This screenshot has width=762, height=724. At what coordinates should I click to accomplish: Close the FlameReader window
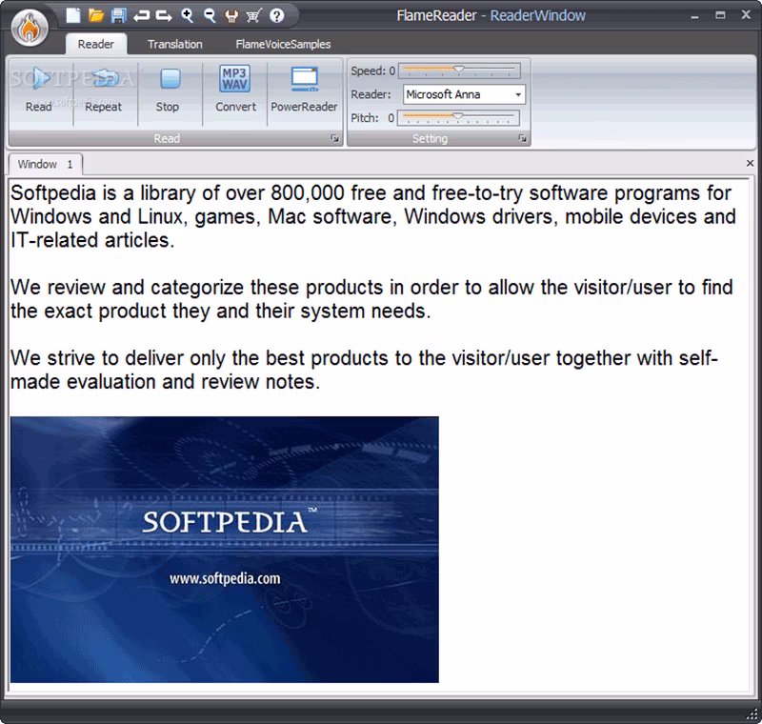click(x=746, y=15)
